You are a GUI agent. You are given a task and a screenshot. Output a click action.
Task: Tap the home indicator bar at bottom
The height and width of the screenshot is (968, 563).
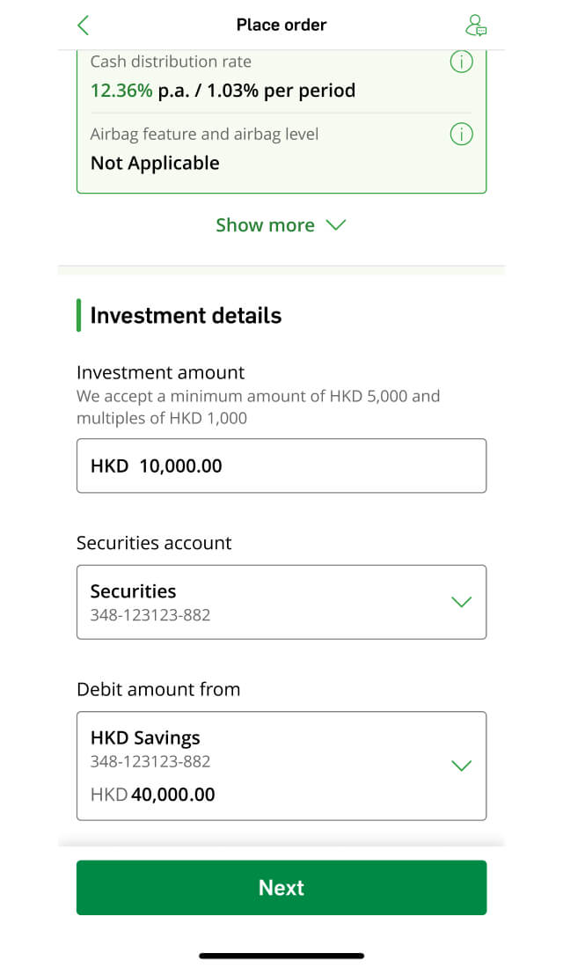(x=281, y=956)
